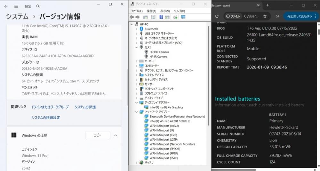Close the Battery report tab
This screenshot has width=320, height=171.
coord(258,5)
